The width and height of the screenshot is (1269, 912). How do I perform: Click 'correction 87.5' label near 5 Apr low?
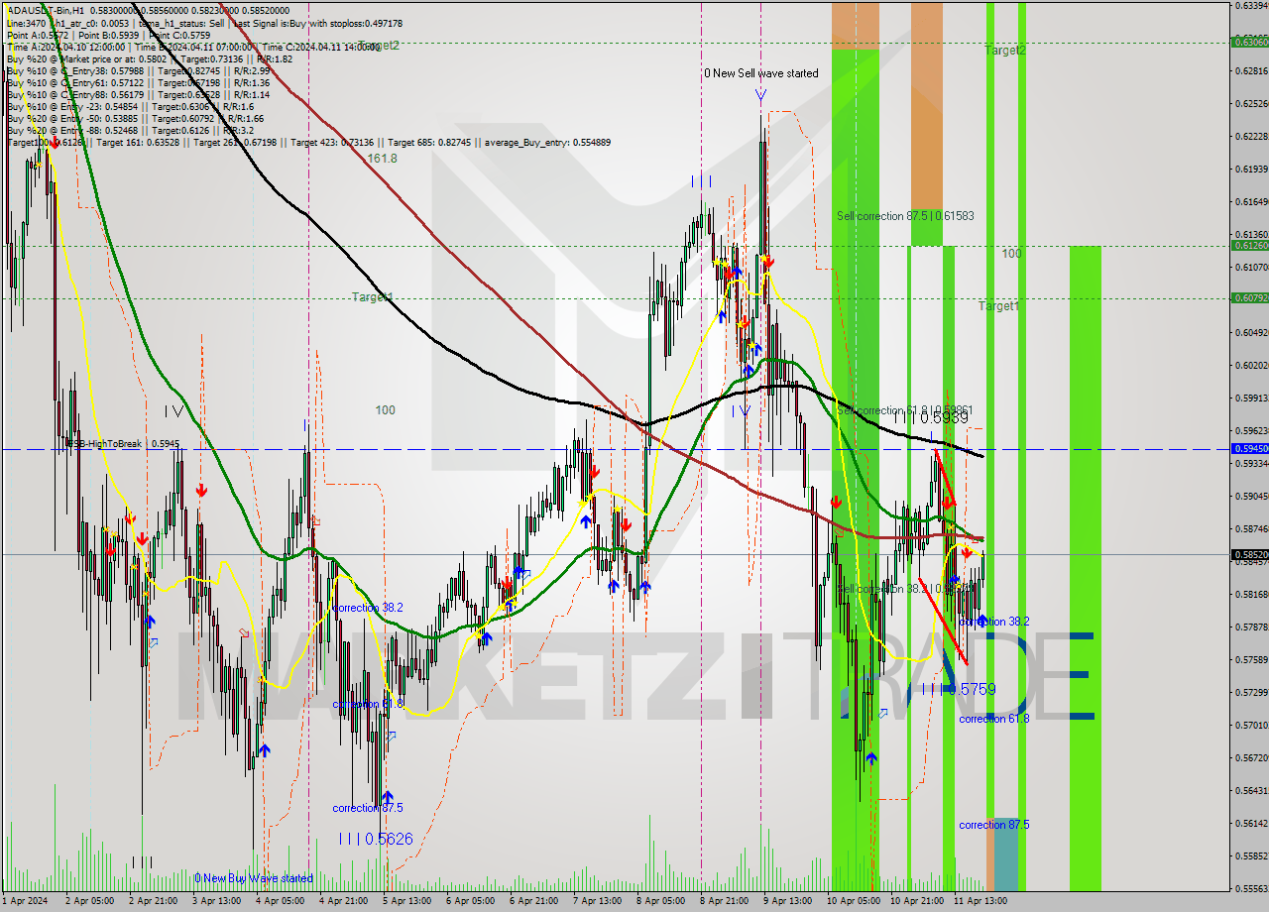(368, 808)
